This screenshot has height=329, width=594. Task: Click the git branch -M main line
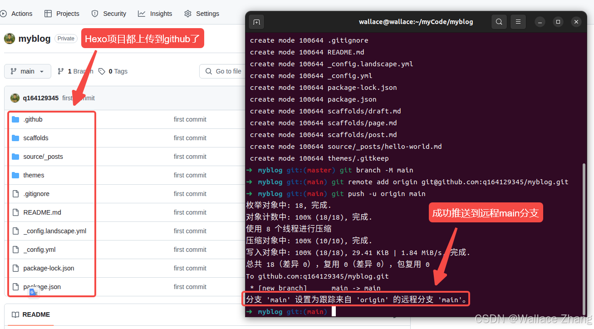point(329,170)
